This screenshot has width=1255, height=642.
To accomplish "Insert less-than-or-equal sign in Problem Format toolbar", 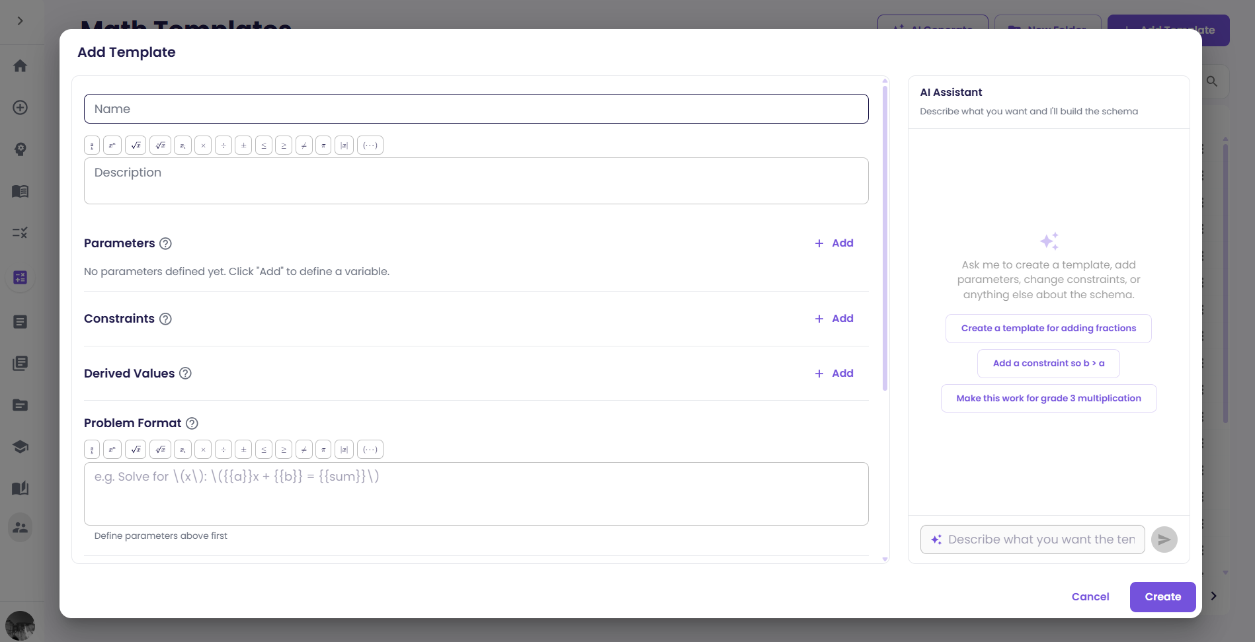I will [x=263, y=450].
